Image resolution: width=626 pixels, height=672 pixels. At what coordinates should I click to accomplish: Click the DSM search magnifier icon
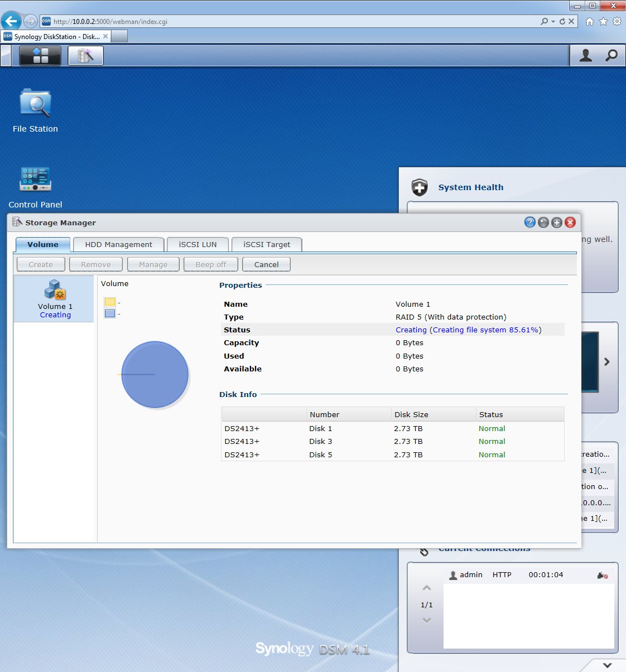point(611,56)
